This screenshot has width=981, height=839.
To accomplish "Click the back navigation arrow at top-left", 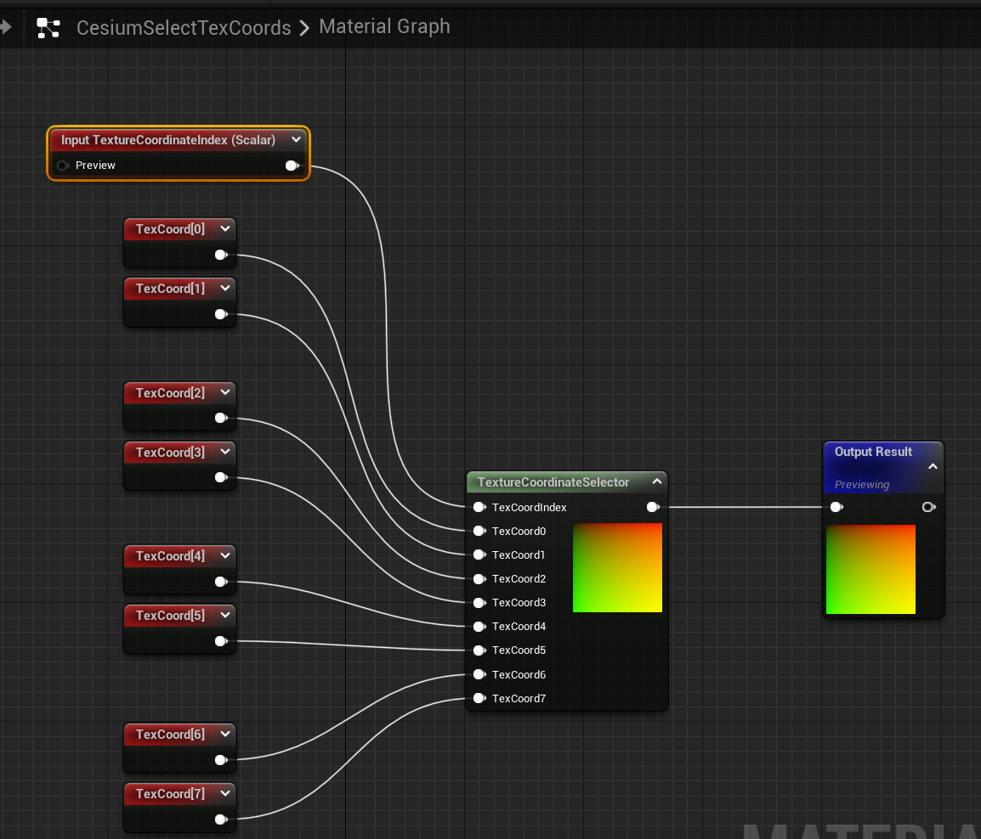I will (6, 26).
